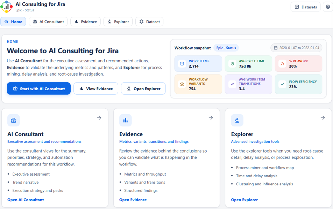333x209 pixels.
Task: Select the Home tab
Action: 13,22
